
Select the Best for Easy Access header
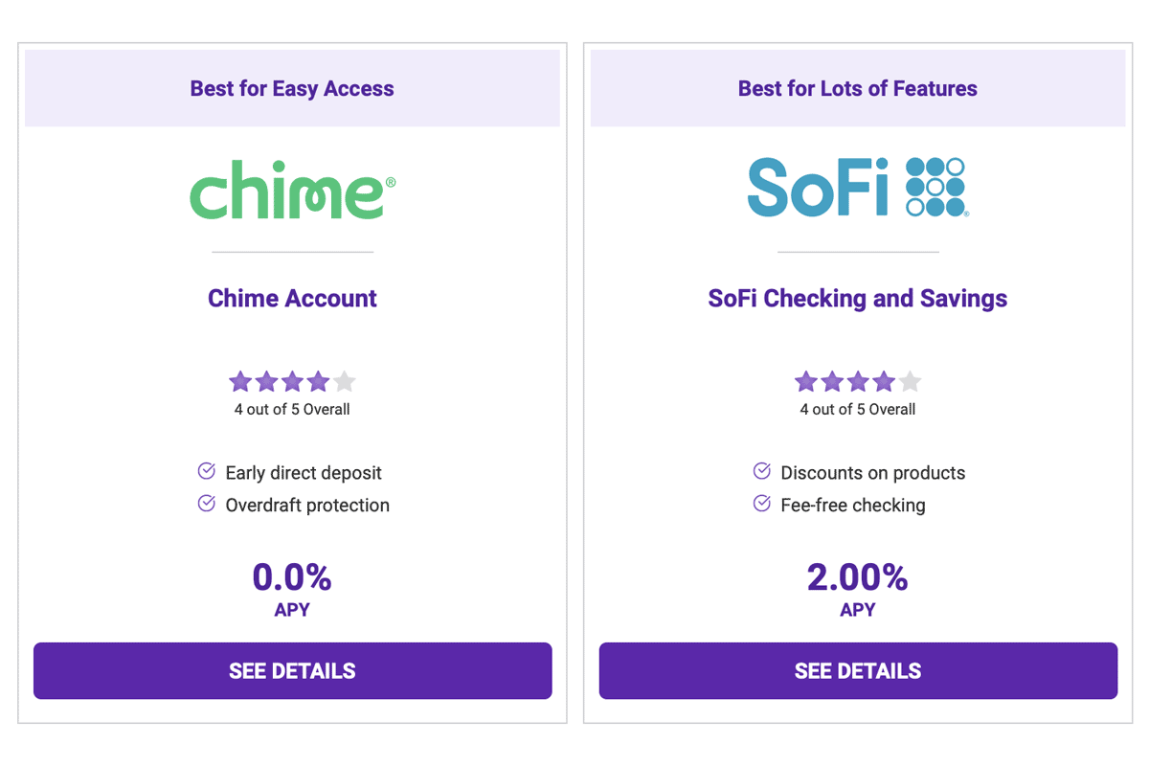pyautogui.click(x=292, y=88)
